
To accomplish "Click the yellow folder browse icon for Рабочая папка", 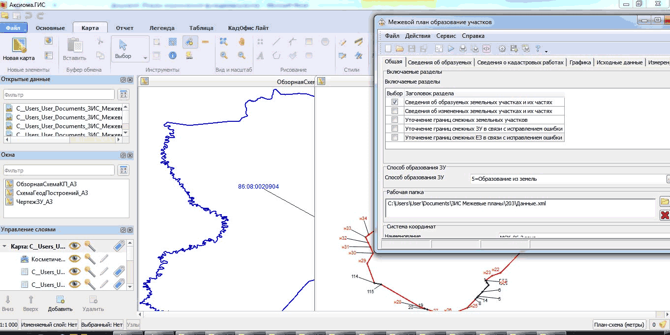I will (x=664, y=202).
